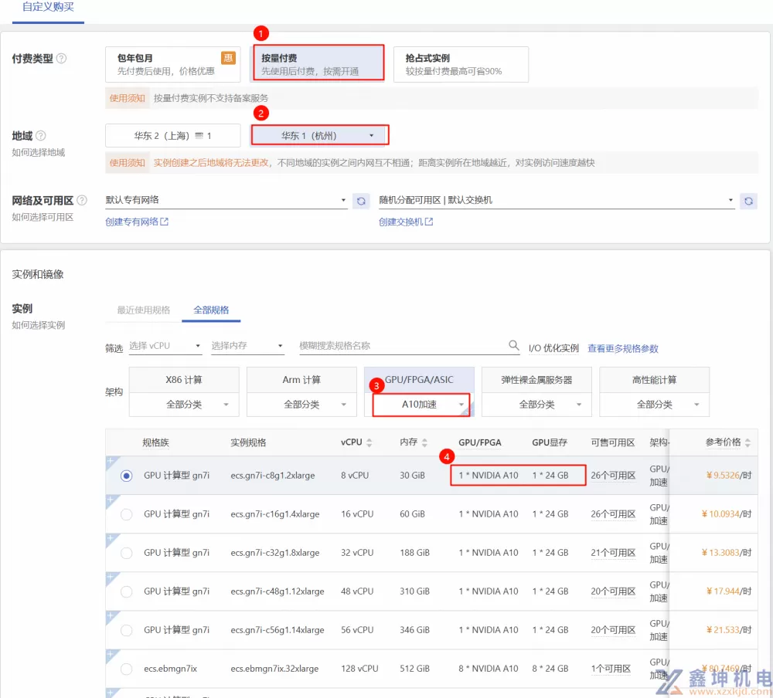
Task: Sort table by 内存 column arrows
Action: pos(425,442)
